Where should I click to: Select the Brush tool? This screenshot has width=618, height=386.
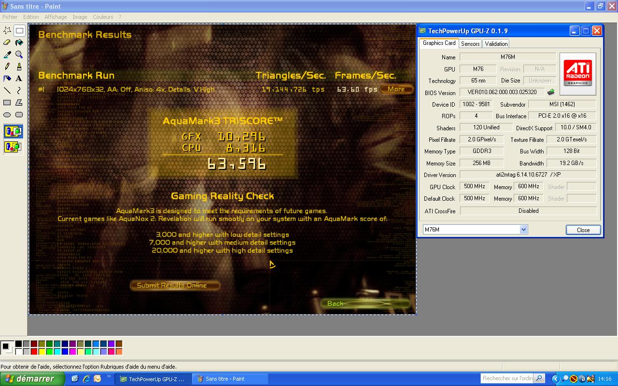19,66
